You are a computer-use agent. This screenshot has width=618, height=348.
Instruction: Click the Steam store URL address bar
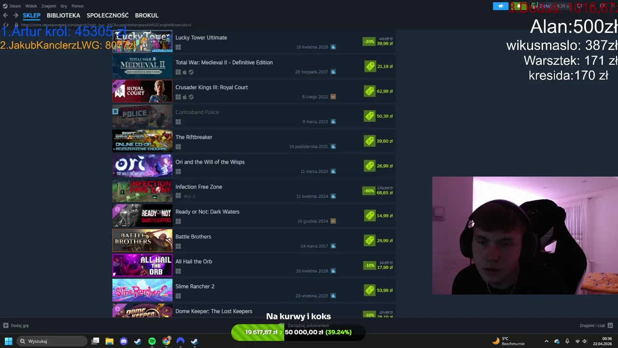coord(106,25)
